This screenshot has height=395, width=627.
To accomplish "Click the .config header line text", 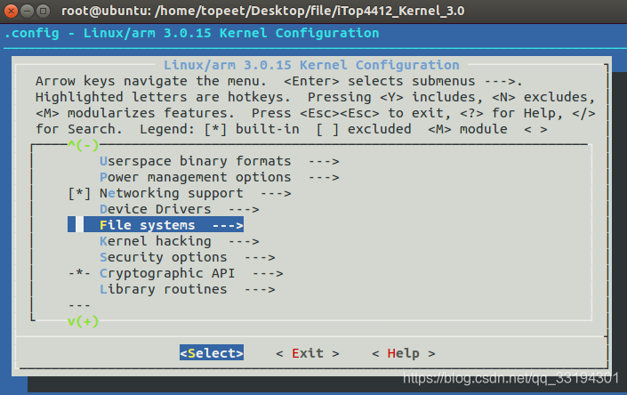I will click(x=191, y=33).
